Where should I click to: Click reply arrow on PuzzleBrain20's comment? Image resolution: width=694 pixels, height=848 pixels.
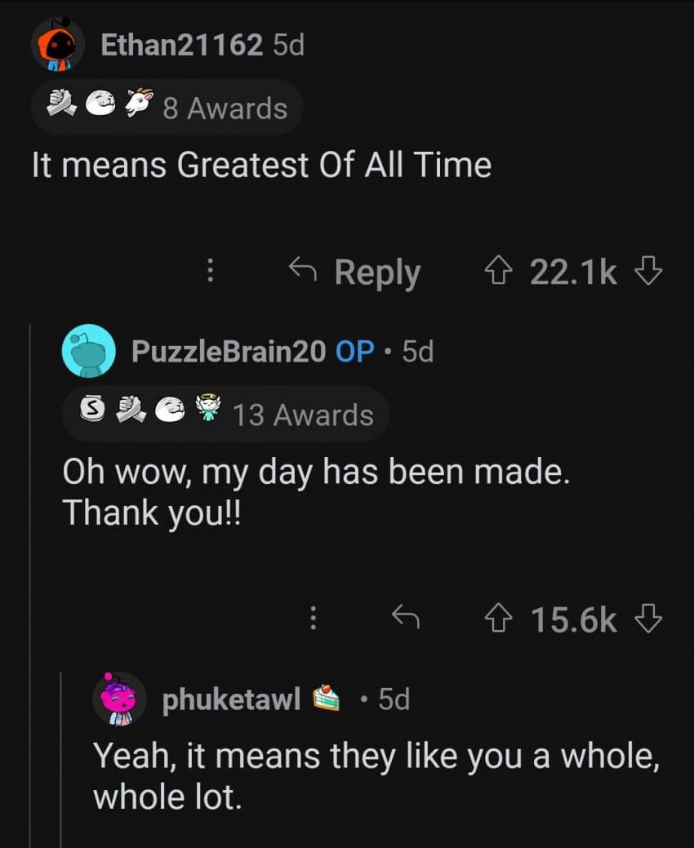(x=406, y=619)
